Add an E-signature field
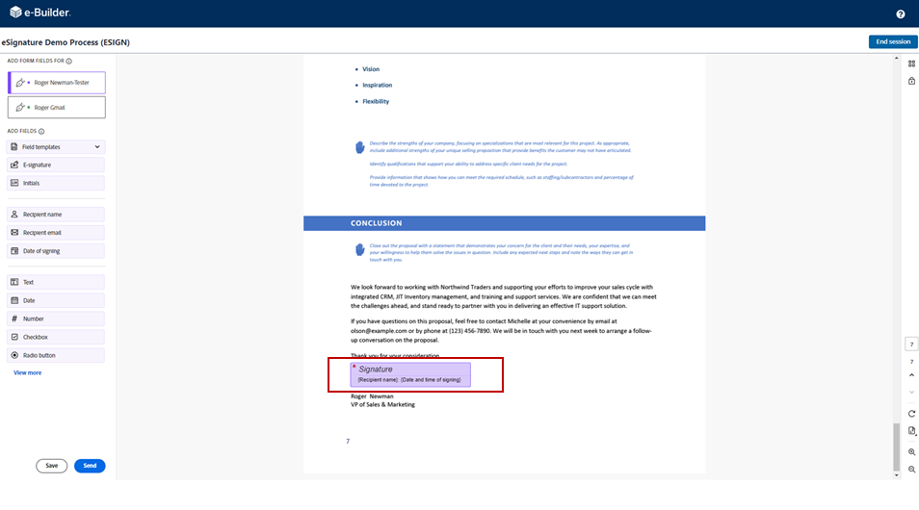 [x=56, y=166]
